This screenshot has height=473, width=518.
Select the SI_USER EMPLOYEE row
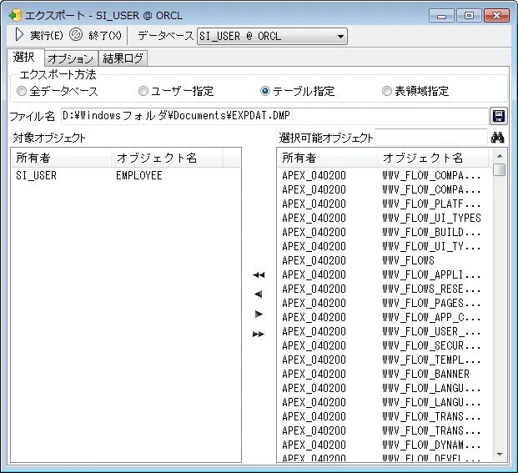pos(126,175)
